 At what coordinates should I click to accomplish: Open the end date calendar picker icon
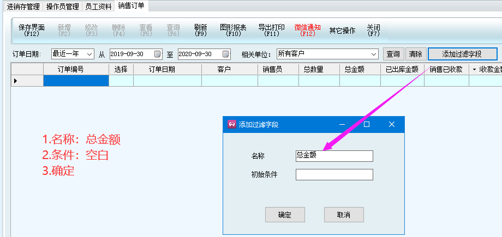point(226,54)
